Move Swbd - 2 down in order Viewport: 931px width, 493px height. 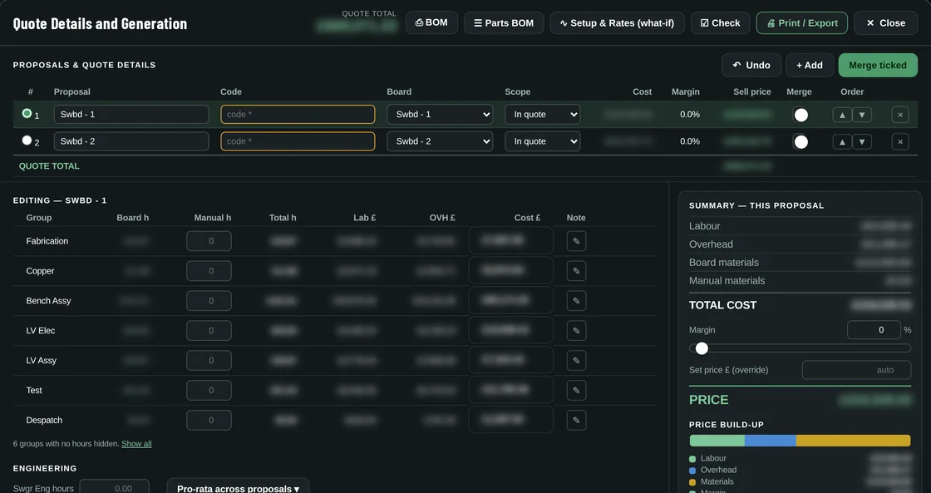click(x=862, y=141)
